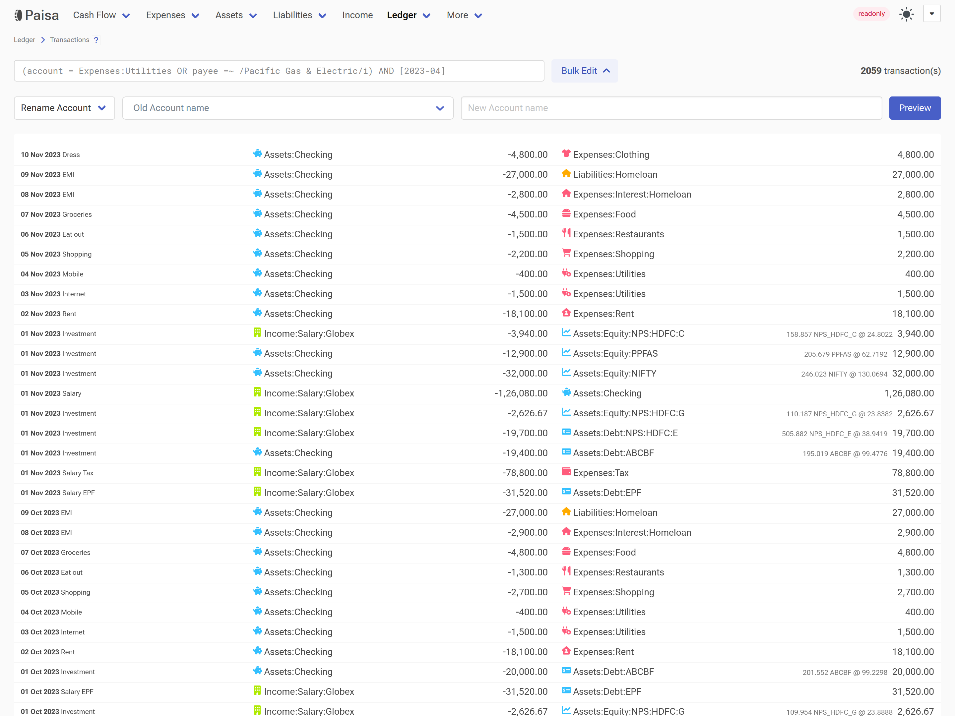This screenshot has width=955, height=716.
Task: Click the money bill icon next to Assets:Debt:NPS:HDFC:E
Action: pyautogui.click(x=566, y=432)
